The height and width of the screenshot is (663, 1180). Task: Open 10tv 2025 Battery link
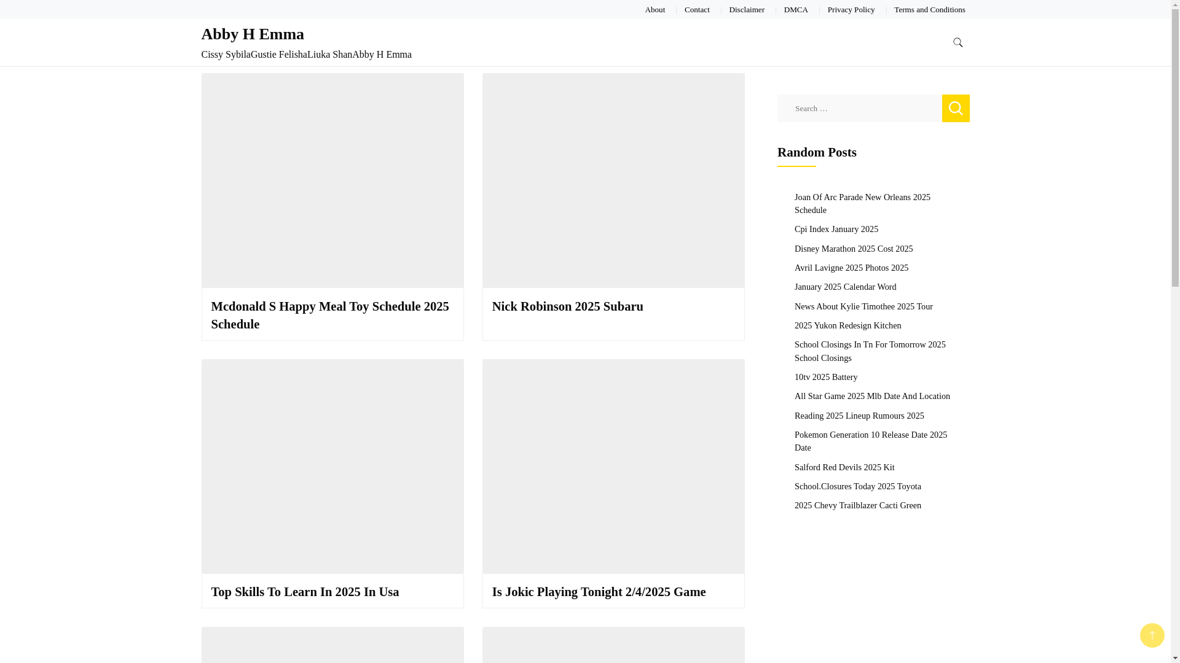825,377
